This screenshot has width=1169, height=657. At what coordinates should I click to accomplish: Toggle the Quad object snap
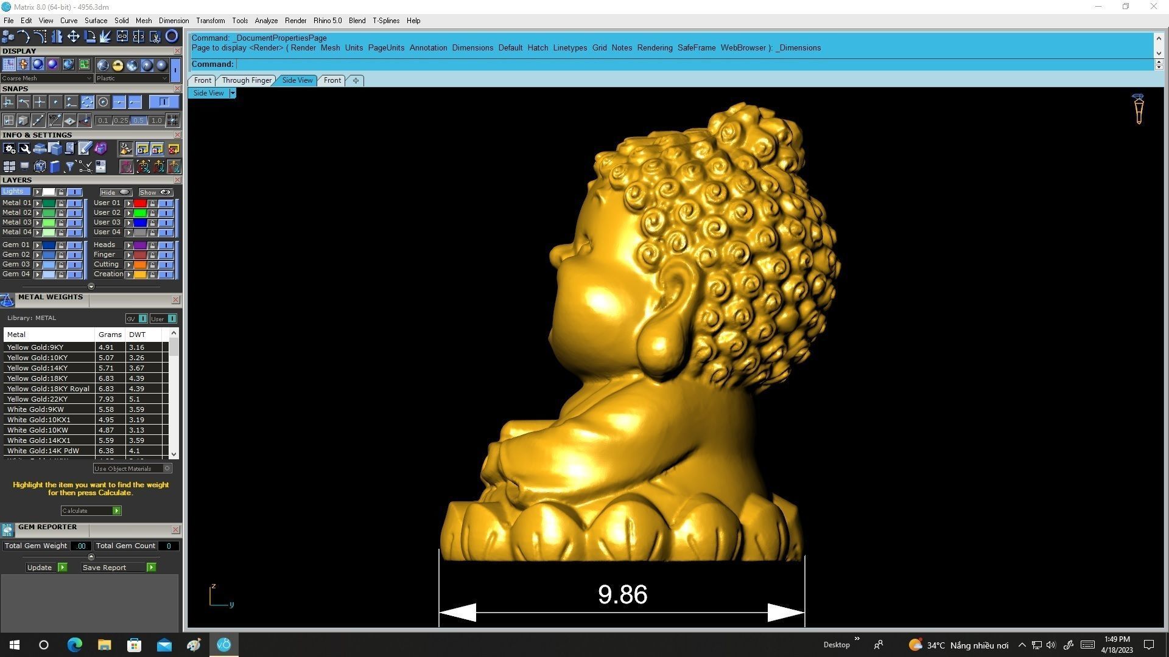[87, 102]
